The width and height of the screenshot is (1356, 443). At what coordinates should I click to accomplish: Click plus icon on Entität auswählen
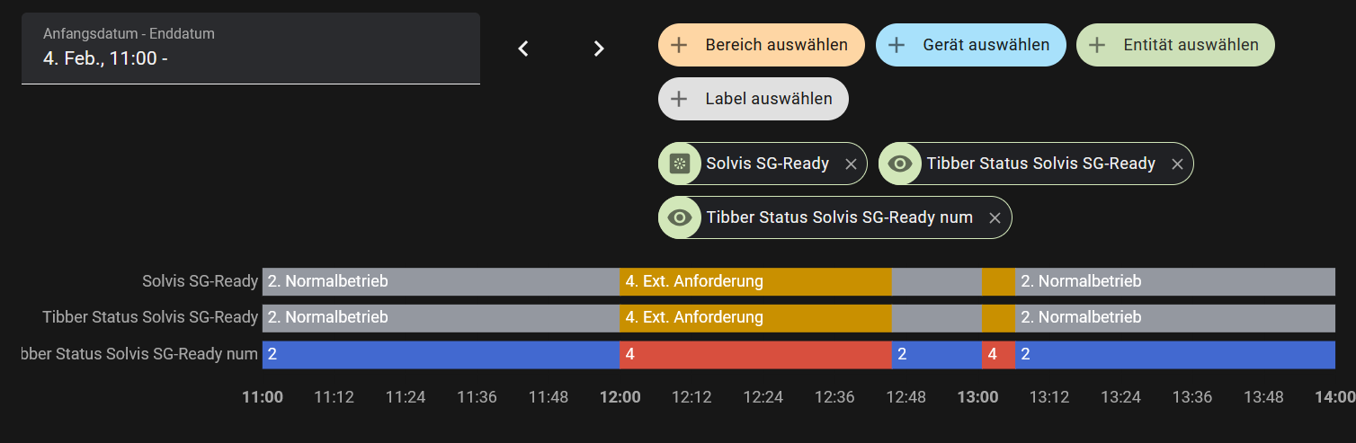pyautogui.click(x=1097, y=45)
